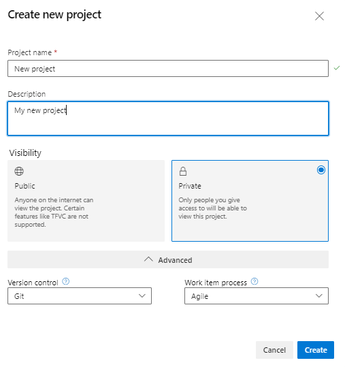Open Version control help tooltip icon
Image resolution: width=345 pixels, height=367 pixels.
click(x=66, y=281)
